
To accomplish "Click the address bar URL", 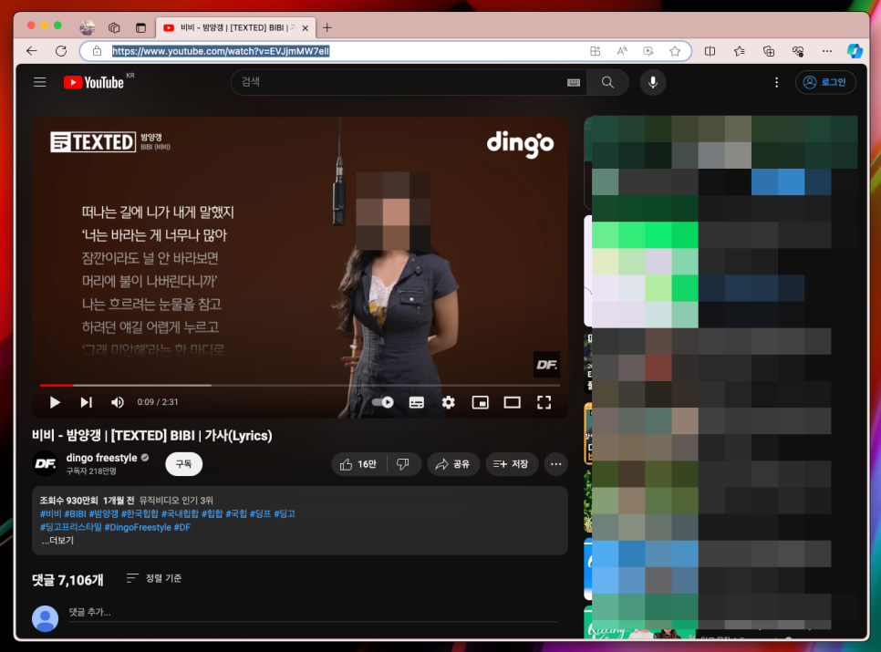I will 221,51.
